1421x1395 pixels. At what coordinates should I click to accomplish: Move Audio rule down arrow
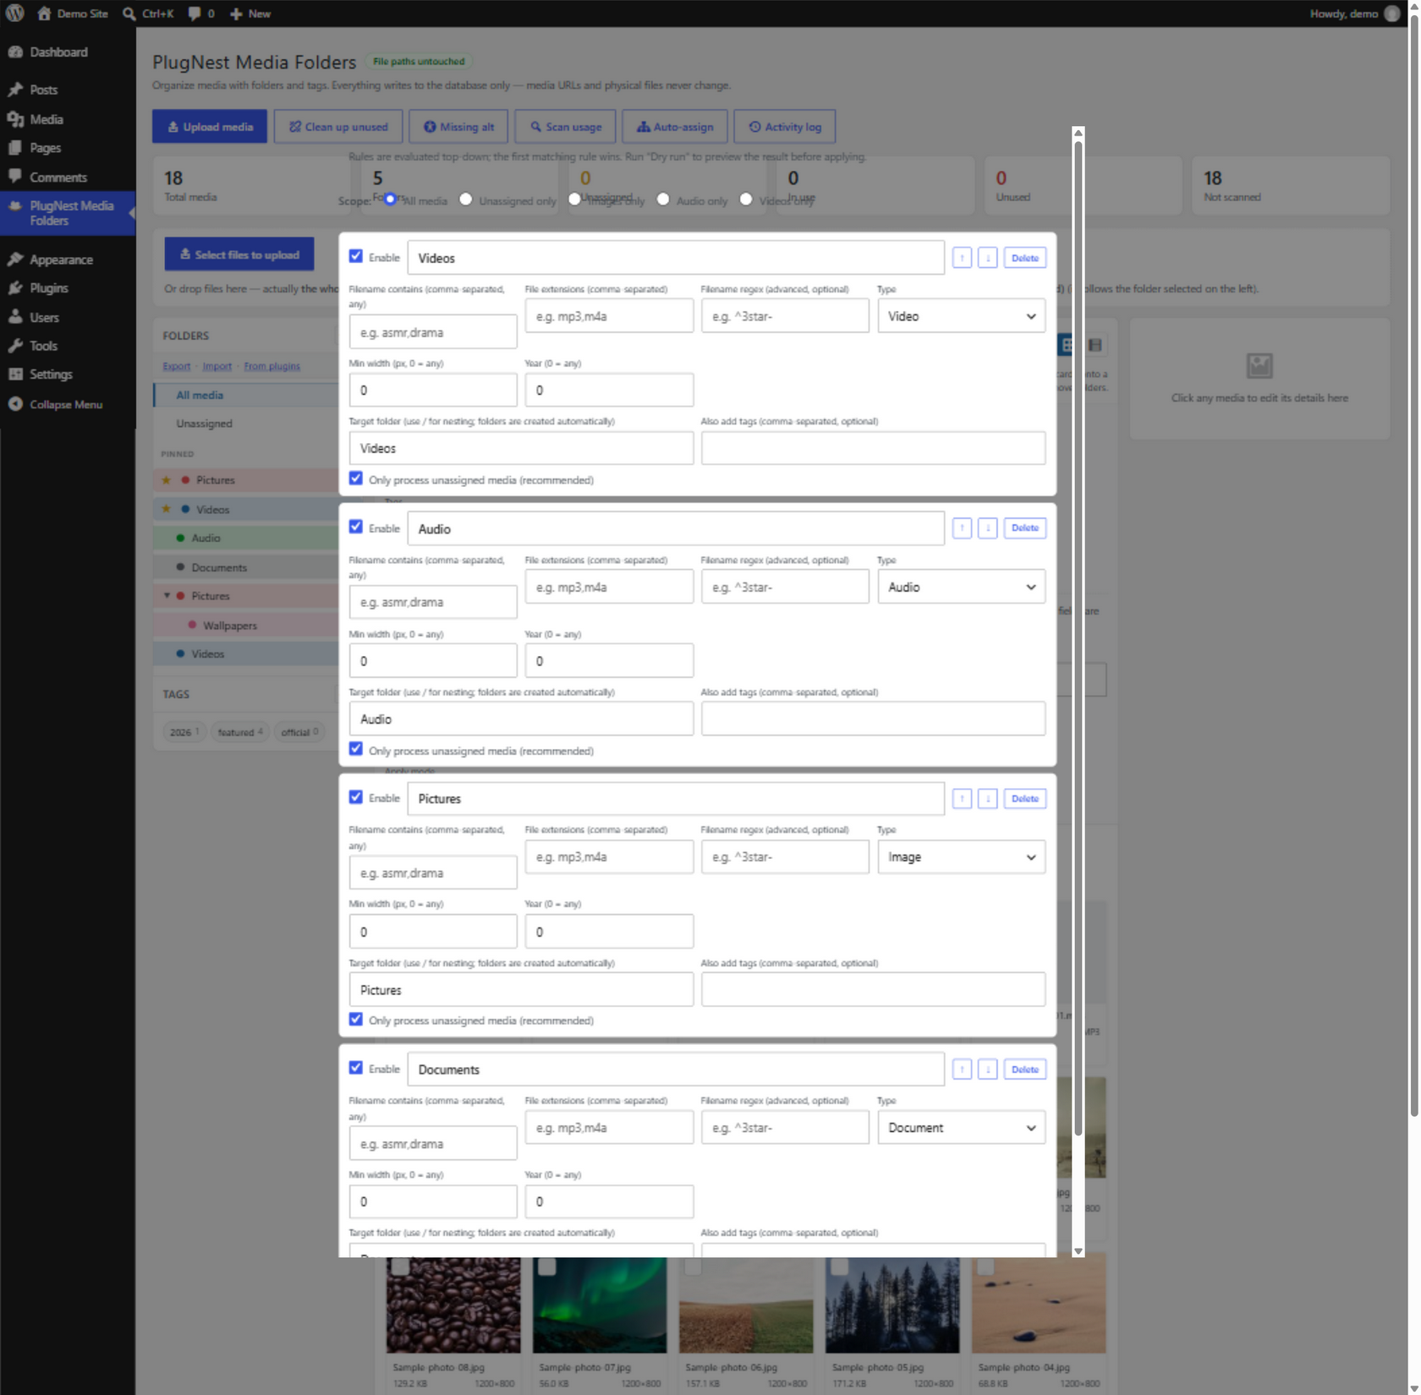click(987, 528)
